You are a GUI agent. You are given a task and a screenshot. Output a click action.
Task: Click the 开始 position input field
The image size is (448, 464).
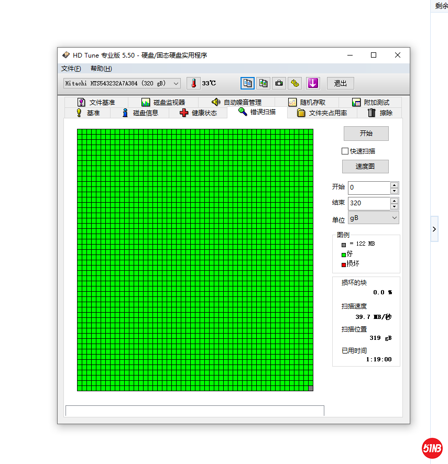point(369,187)
